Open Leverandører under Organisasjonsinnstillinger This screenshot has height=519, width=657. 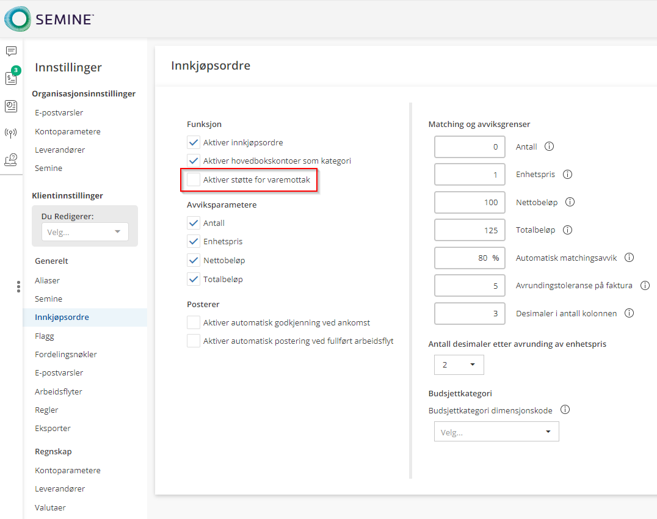click(60, 150)
